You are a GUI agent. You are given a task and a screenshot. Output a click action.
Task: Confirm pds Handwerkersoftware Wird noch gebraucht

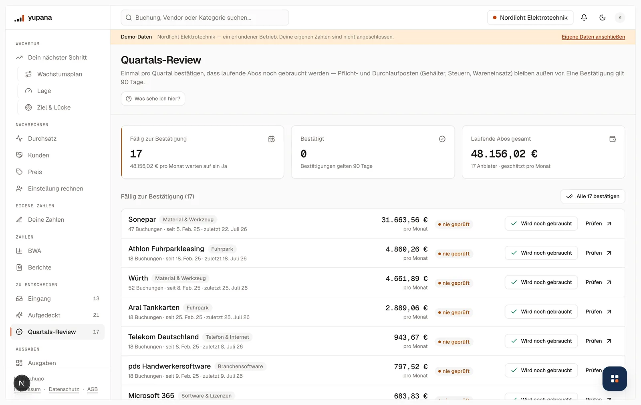[x=541, y=371]
